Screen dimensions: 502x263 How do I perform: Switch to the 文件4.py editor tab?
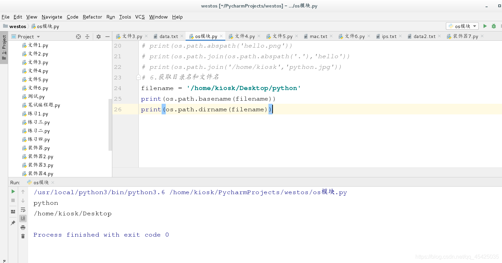pos(245,36)
